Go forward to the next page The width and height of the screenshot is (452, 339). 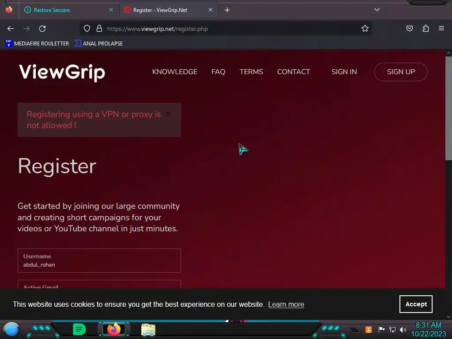[x=26, y=29]
